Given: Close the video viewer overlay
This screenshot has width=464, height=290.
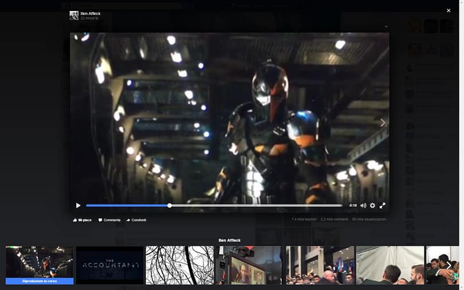Looking at the screenshot, I should click(449, 10).
